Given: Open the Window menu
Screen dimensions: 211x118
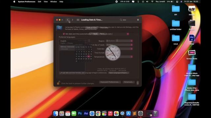Looking at the screenshot, I should tap(53, 2).
